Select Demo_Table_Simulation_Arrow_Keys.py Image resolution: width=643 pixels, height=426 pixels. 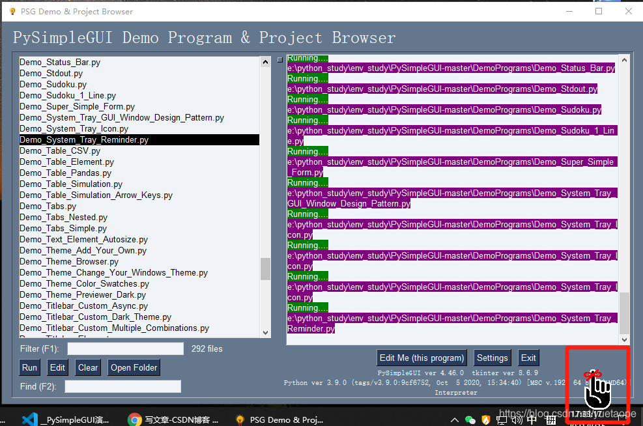(139, 195)
